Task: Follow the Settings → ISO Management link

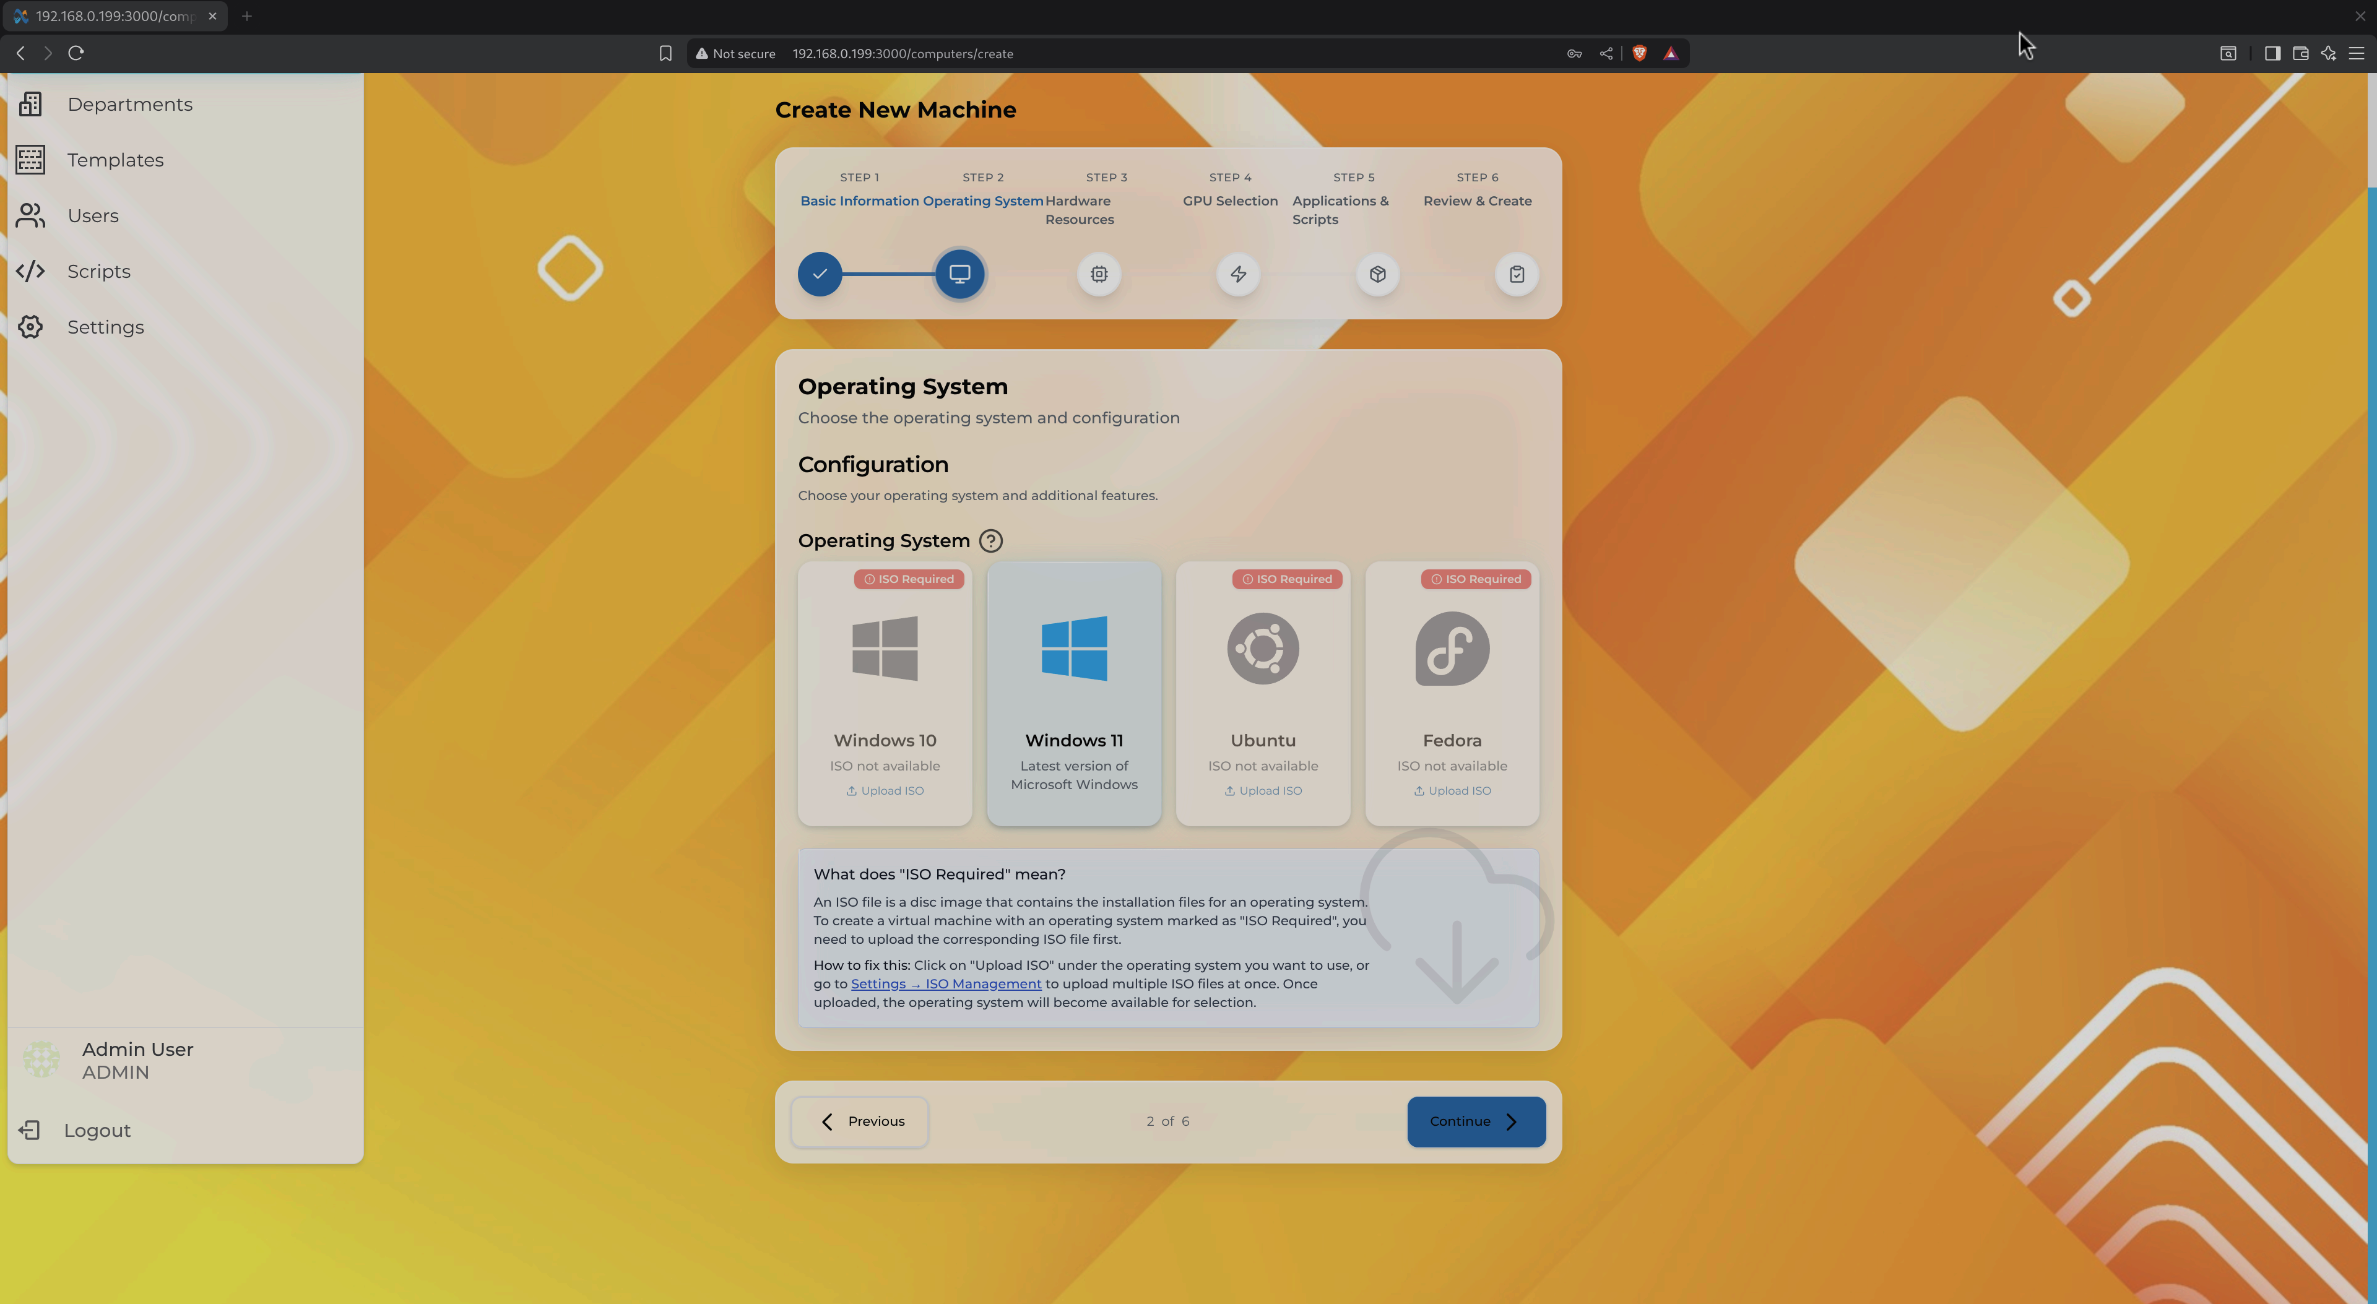Action: [x=945, y=984]
